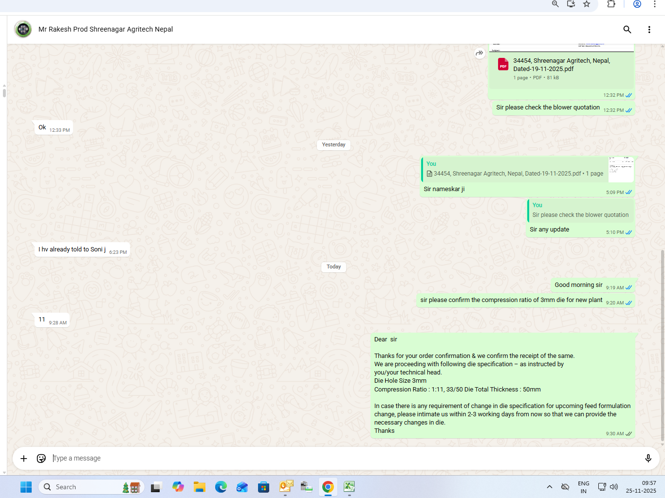Expand the system tray hidden icons chevron

[550, 487]
